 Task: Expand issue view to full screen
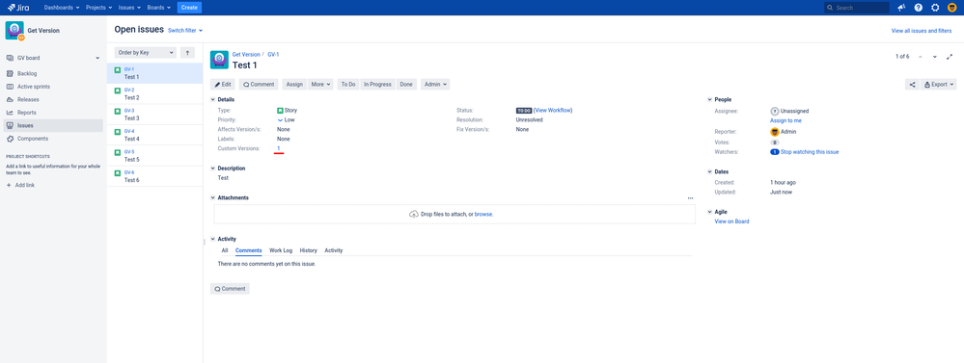point(950,57)
